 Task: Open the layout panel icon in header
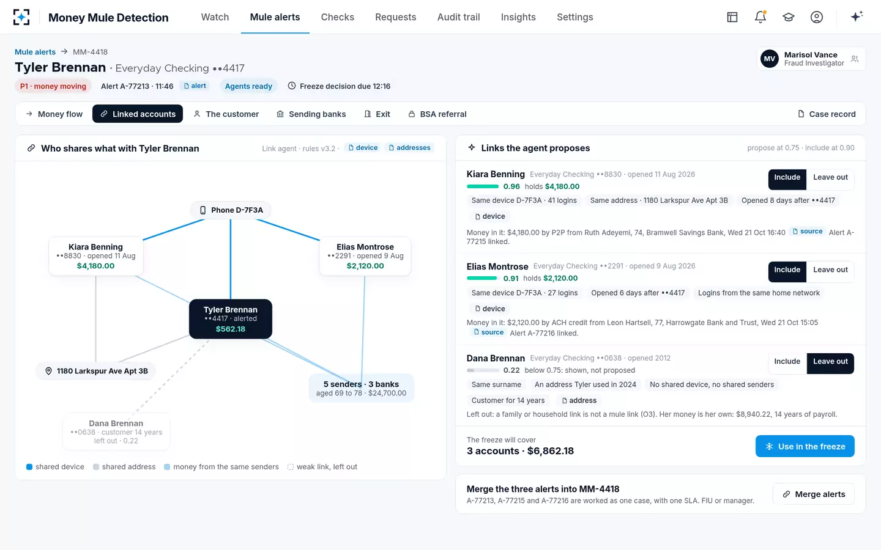pyautogui.click(x=732, y=17)
